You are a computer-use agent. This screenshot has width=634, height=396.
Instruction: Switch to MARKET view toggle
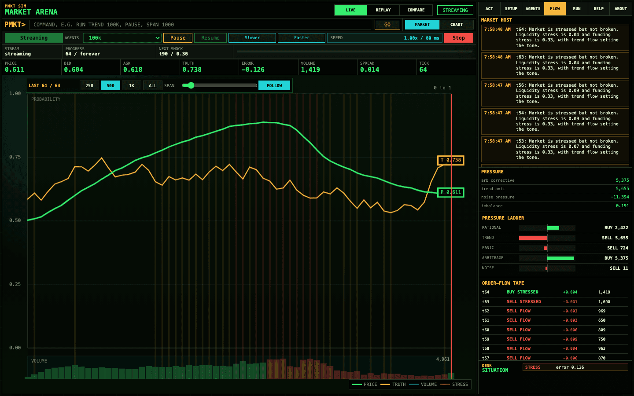coord(422,25)
